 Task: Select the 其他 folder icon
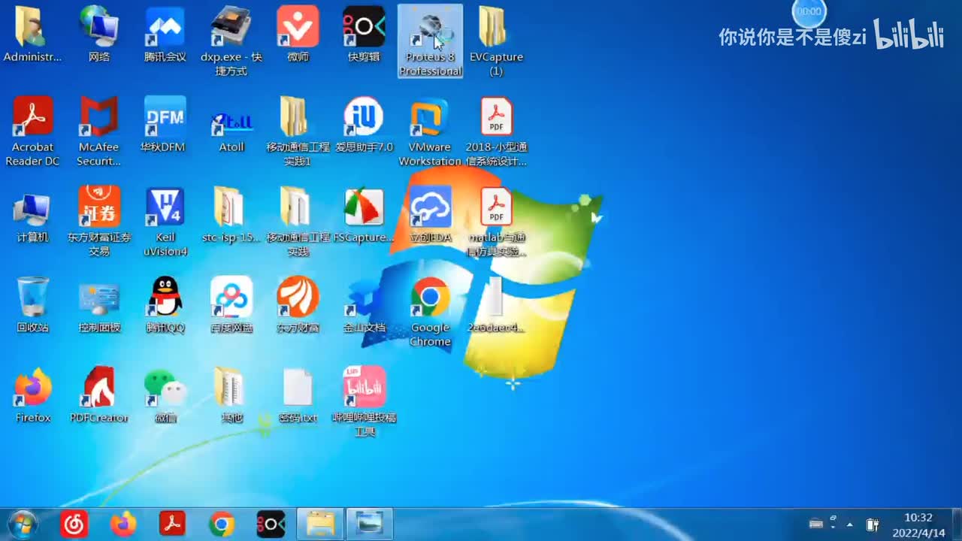(231, 395)
